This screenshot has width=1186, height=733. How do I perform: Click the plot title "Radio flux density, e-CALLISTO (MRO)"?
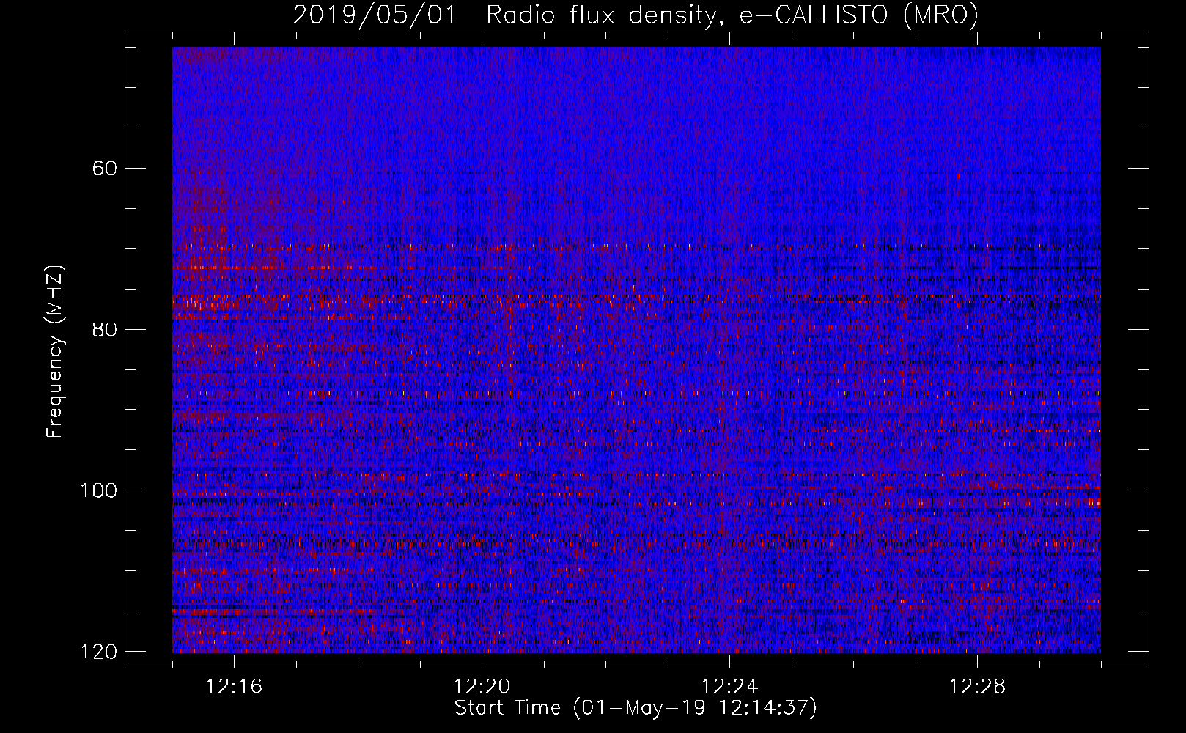(x=732, y=15)
